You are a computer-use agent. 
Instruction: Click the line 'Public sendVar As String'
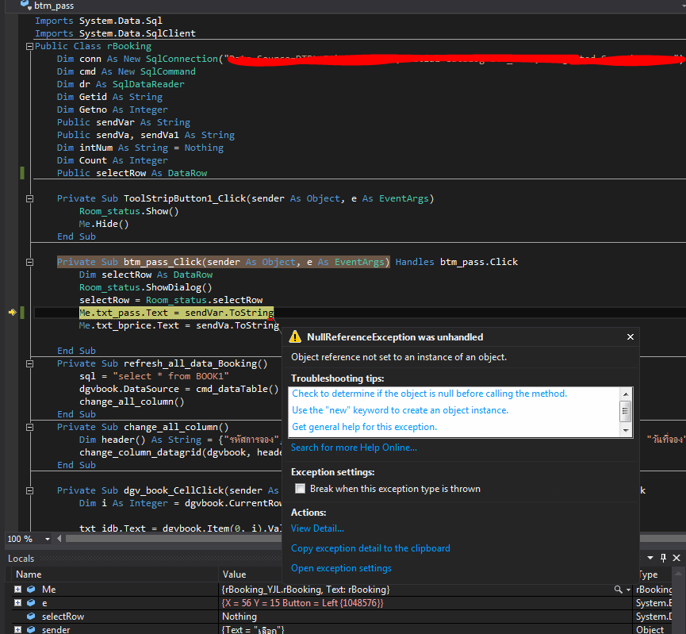pos(124,122)
